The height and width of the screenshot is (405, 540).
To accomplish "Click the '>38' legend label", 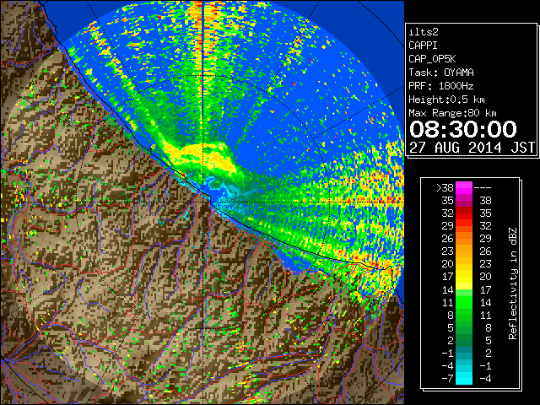I will (445, 188).
